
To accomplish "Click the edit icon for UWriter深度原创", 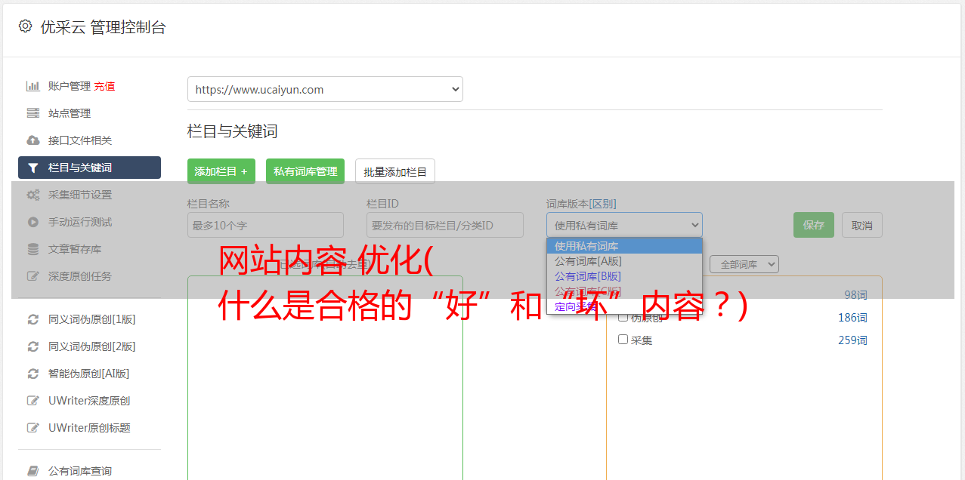I will coord(33,401).
